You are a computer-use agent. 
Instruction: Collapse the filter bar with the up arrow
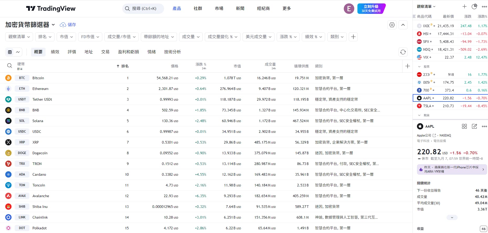[403, 25]
